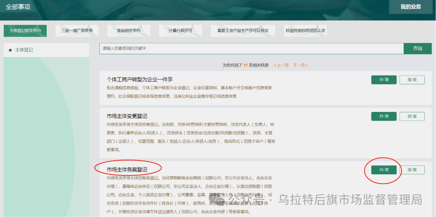Click the 市场主体变更登记 title
This screenshot has height=217, width=436.
(127, 116)
